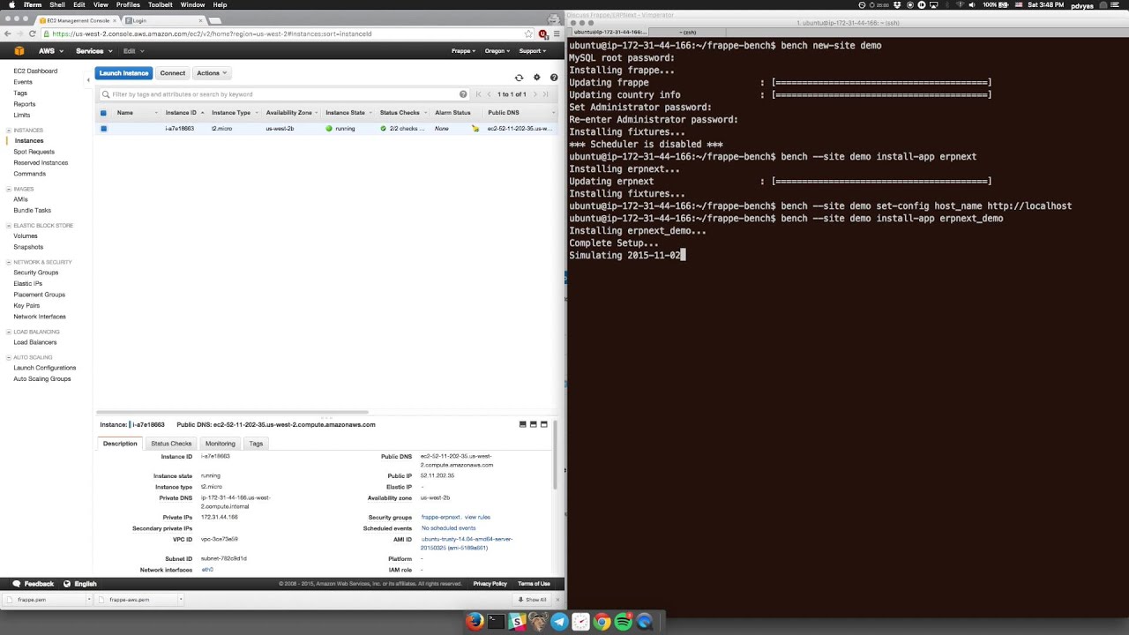Open the Oregon region dropdown

pyautogui.click(x=497, y=51)
